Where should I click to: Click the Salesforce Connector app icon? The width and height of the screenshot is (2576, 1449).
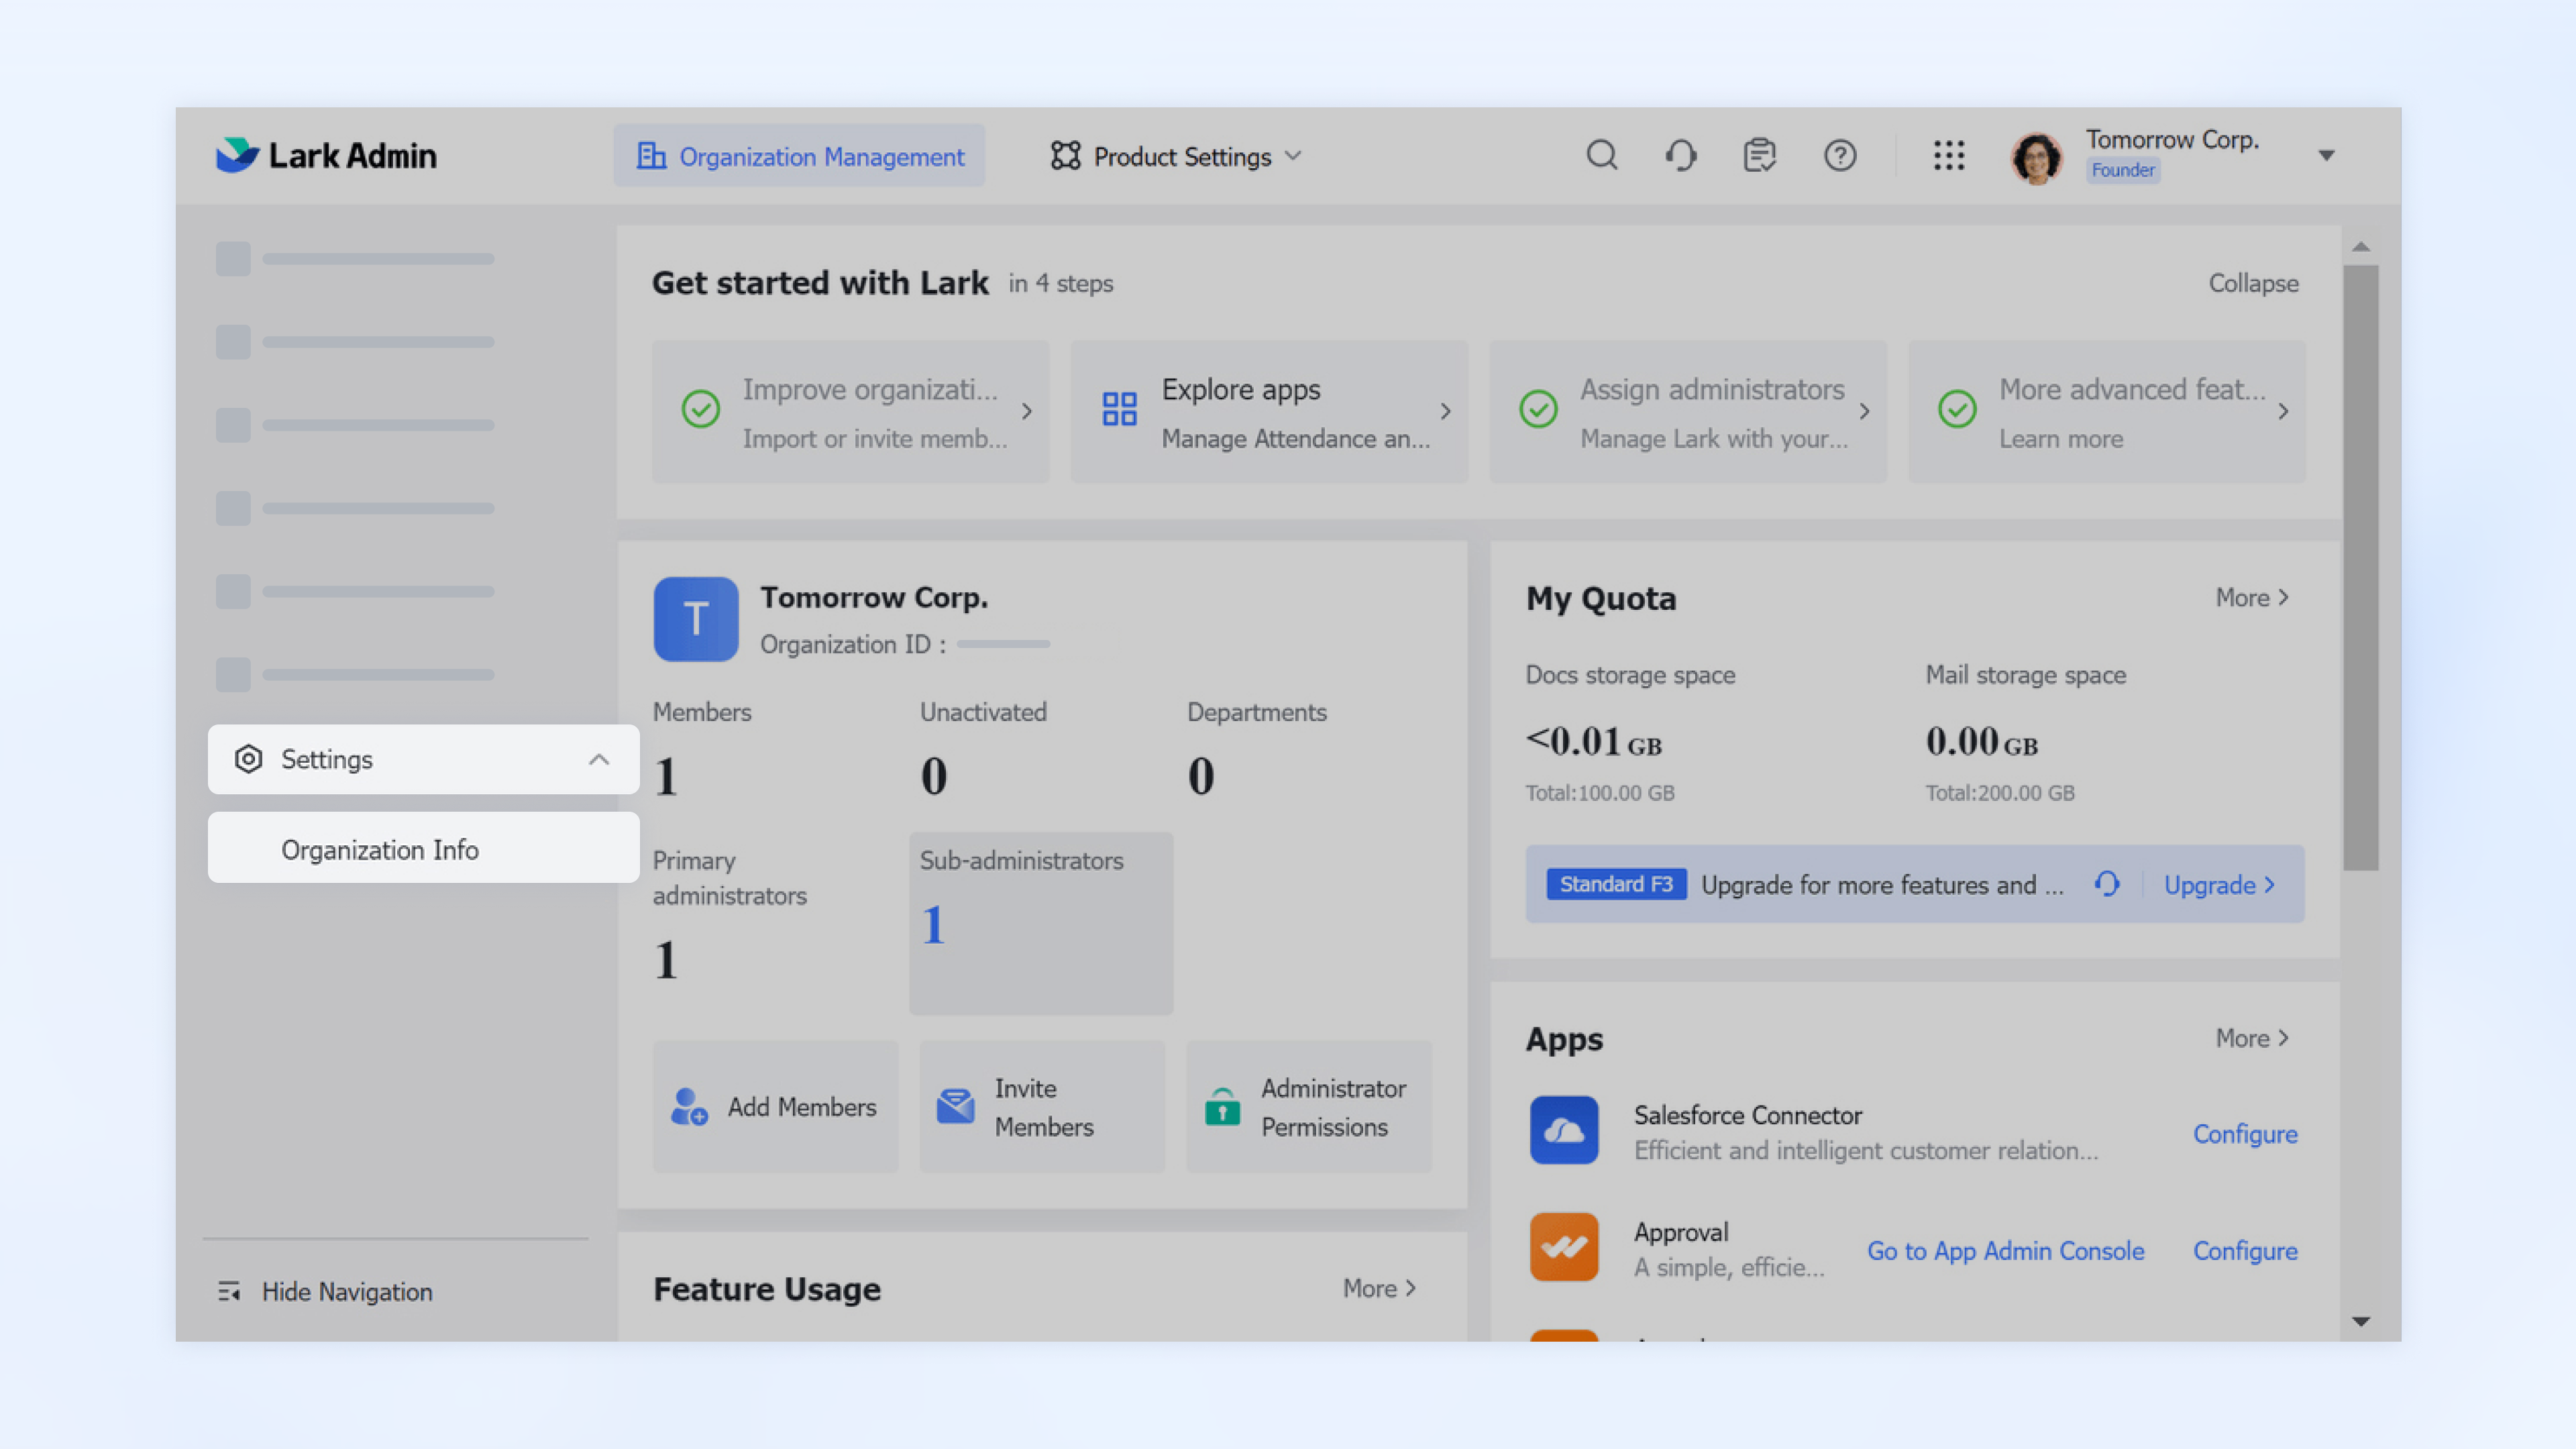click(1564, 1130)
